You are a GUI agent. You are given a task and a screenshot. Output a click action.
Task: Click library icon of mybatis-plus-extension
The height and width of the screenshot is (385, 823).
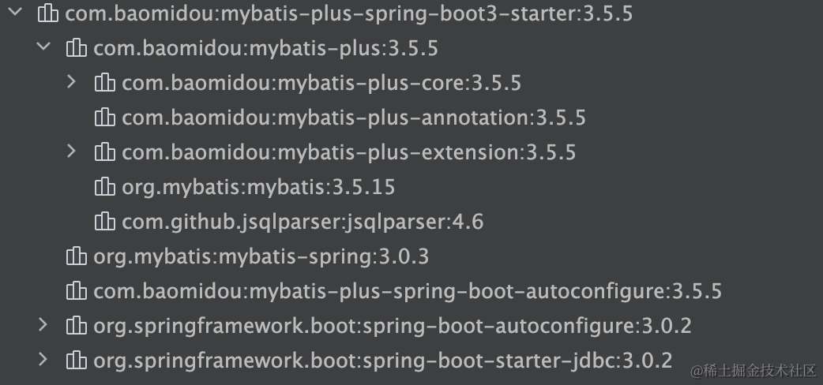[105, 151]
